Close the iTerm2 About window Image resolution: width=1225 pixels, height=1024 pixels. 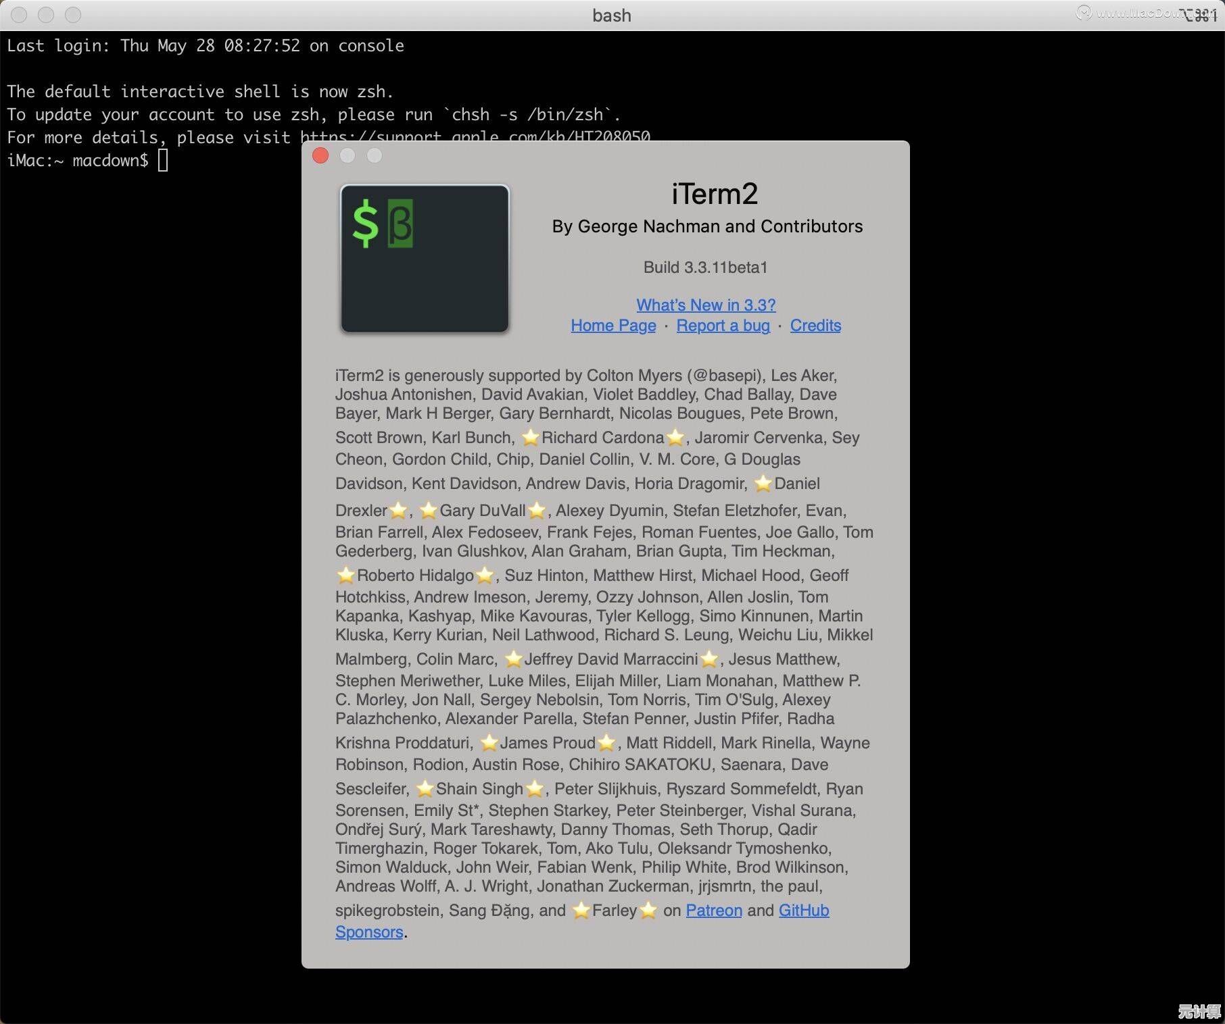320,156
